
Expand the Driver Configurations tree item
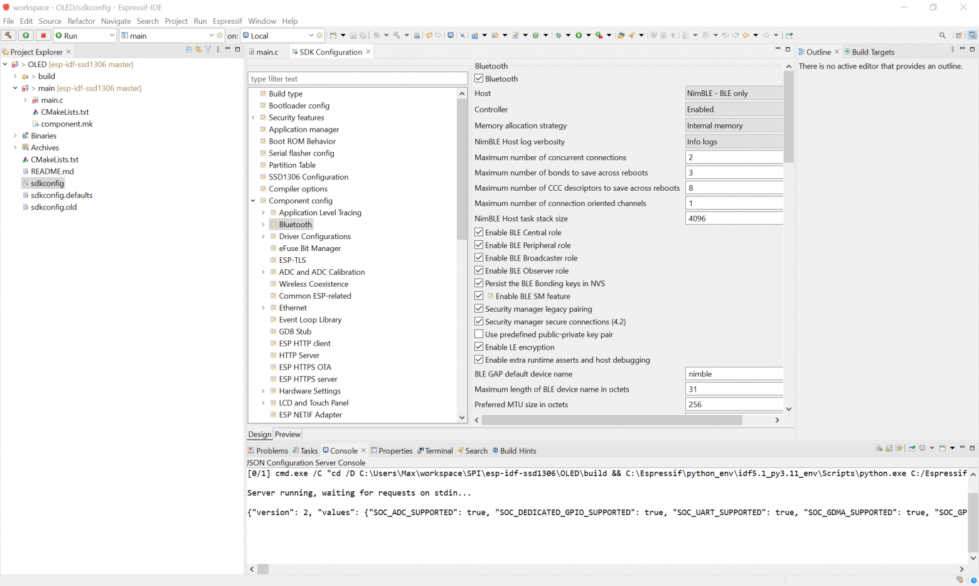(263, 236)
